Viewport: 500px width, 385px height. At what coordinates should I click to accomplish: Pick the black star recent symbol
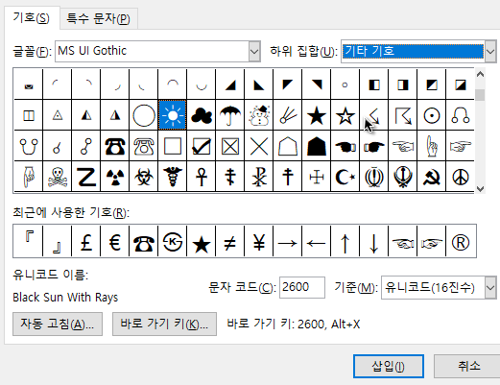[202, 241]
